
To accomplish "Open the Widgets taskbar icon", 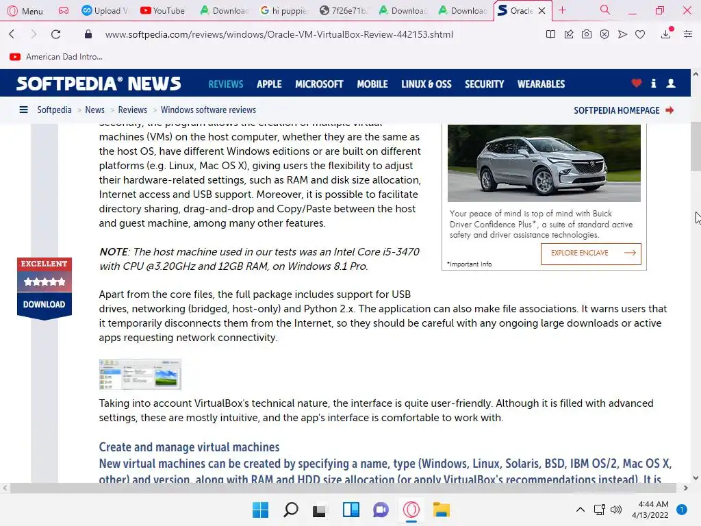I will (351, 510).
